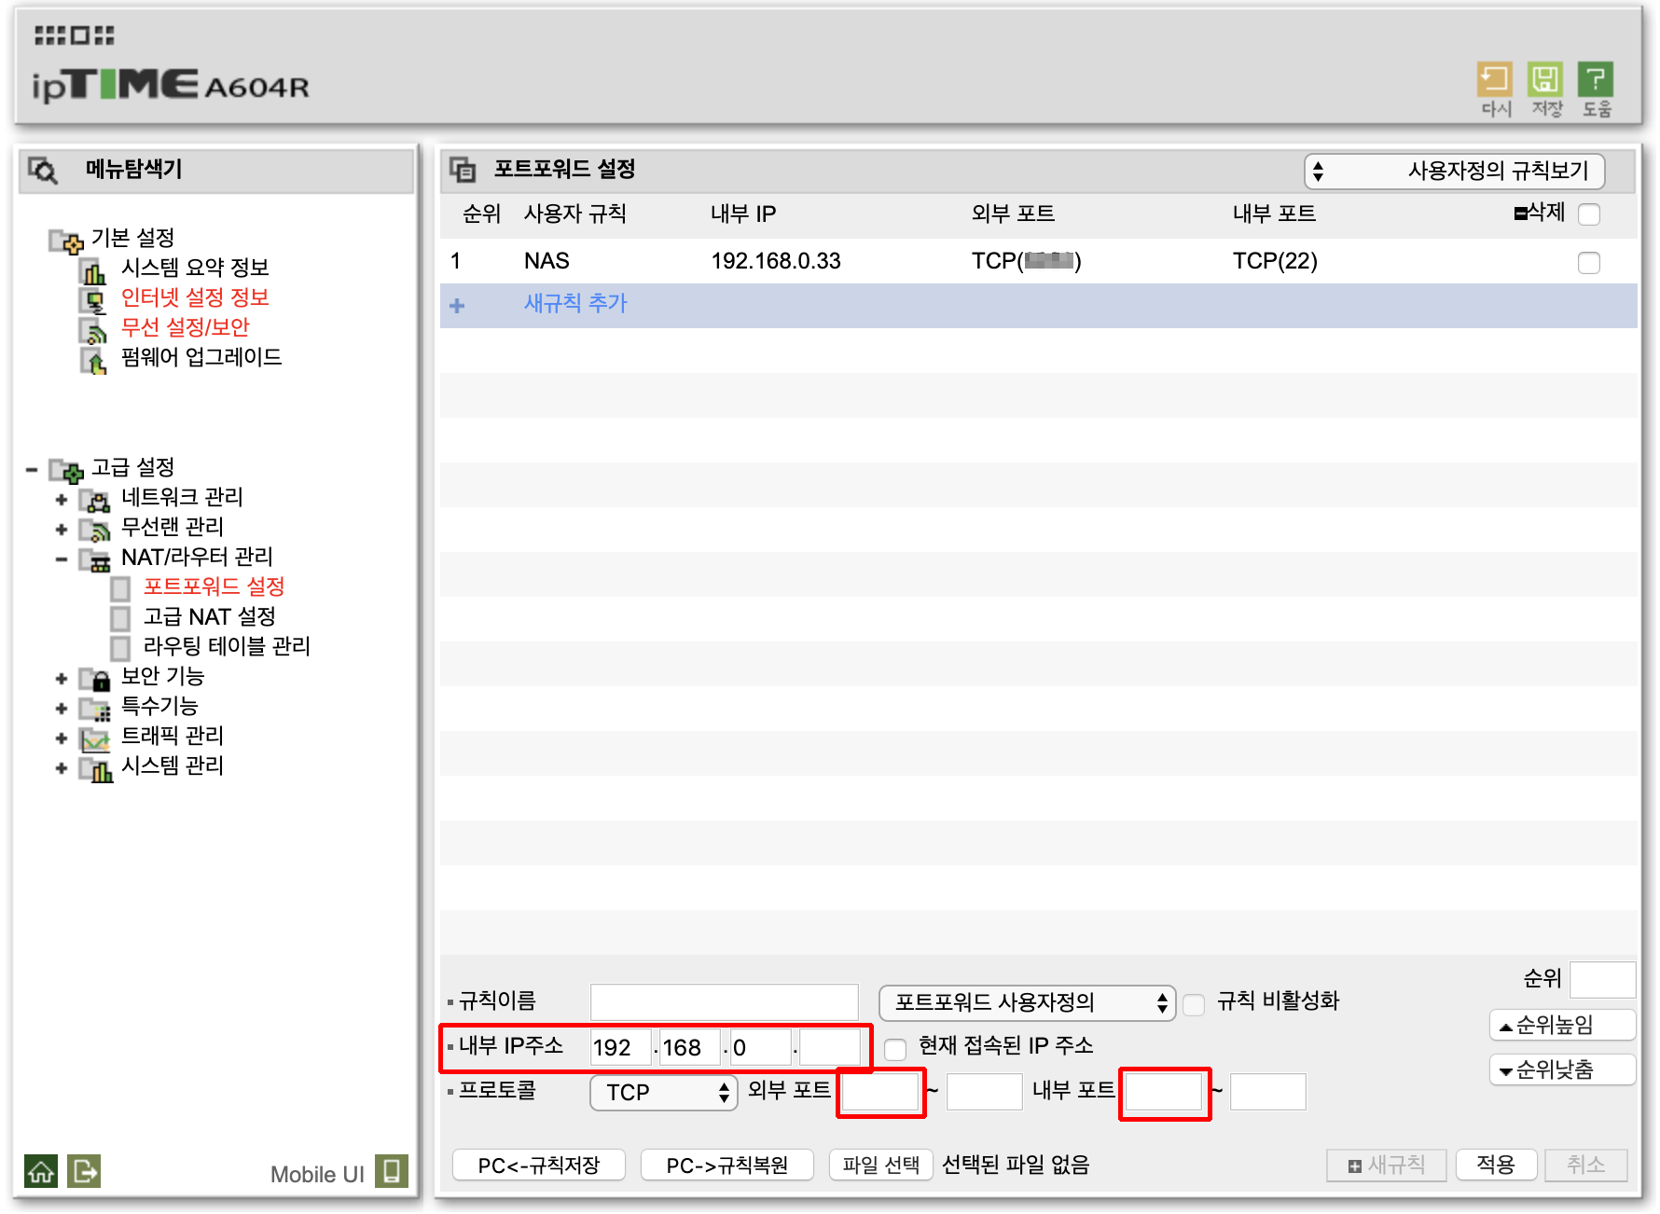Click the 메뉴탐색기 search magnifier icon

(43, 170)
